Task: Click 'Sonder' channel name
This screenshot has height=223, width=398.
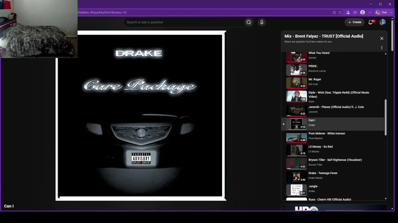Action: pyautogui.click(x=312, y=58)
